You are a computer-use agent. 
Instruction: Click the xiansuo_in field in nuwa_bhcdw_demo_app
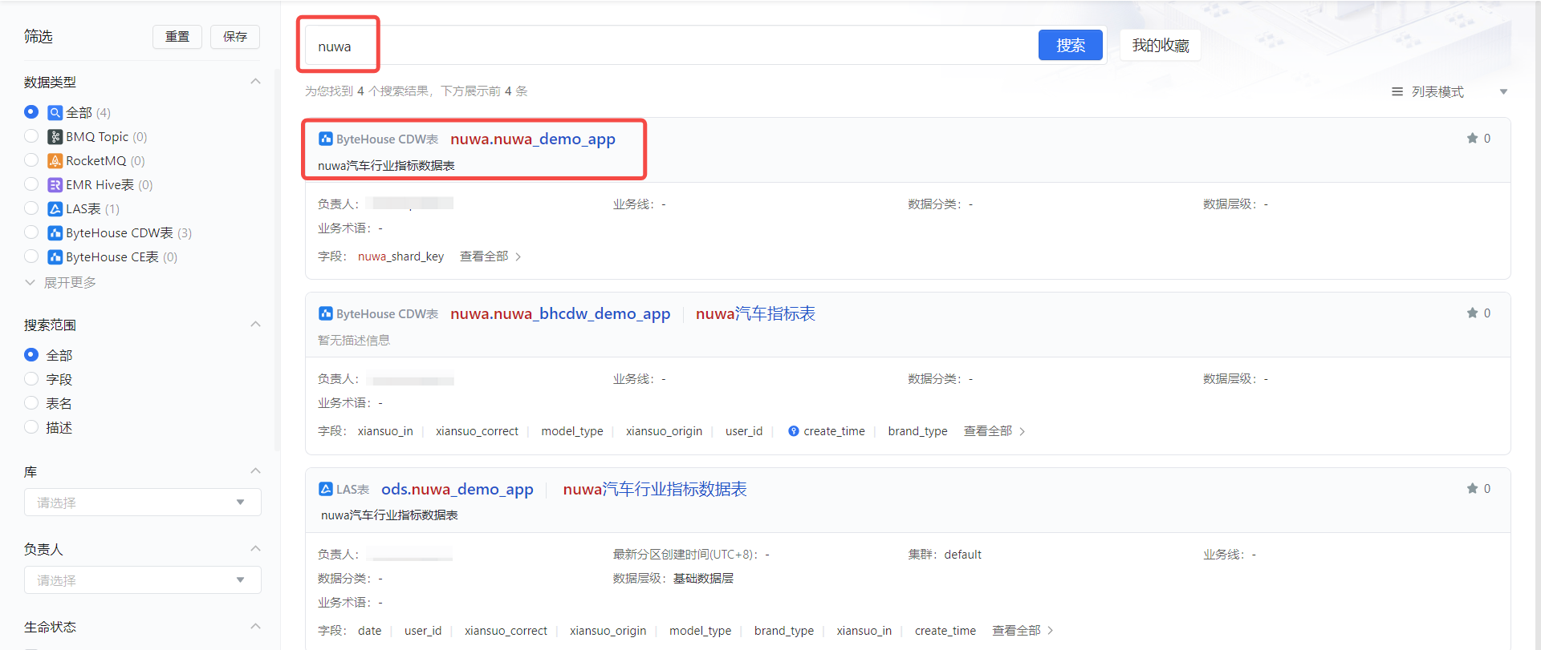pyautogui.click(x=385, y=431)
